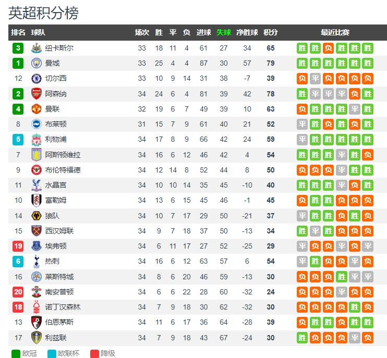Sort table by 净胜球 column header
The image size is (387, 358).
click(x=247, y=32)
